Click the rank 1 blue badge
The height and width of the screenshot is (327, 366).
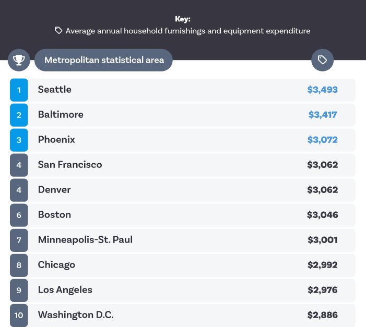[19, 90]
